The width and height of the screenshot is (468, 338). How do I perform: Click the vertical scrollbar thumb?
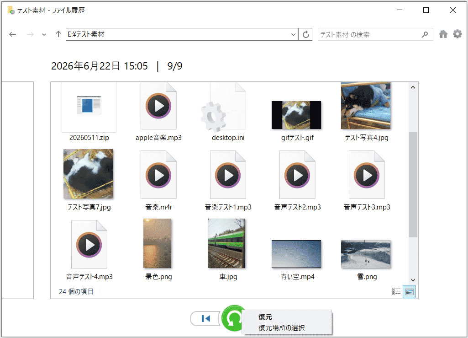(x=413, y=184)
